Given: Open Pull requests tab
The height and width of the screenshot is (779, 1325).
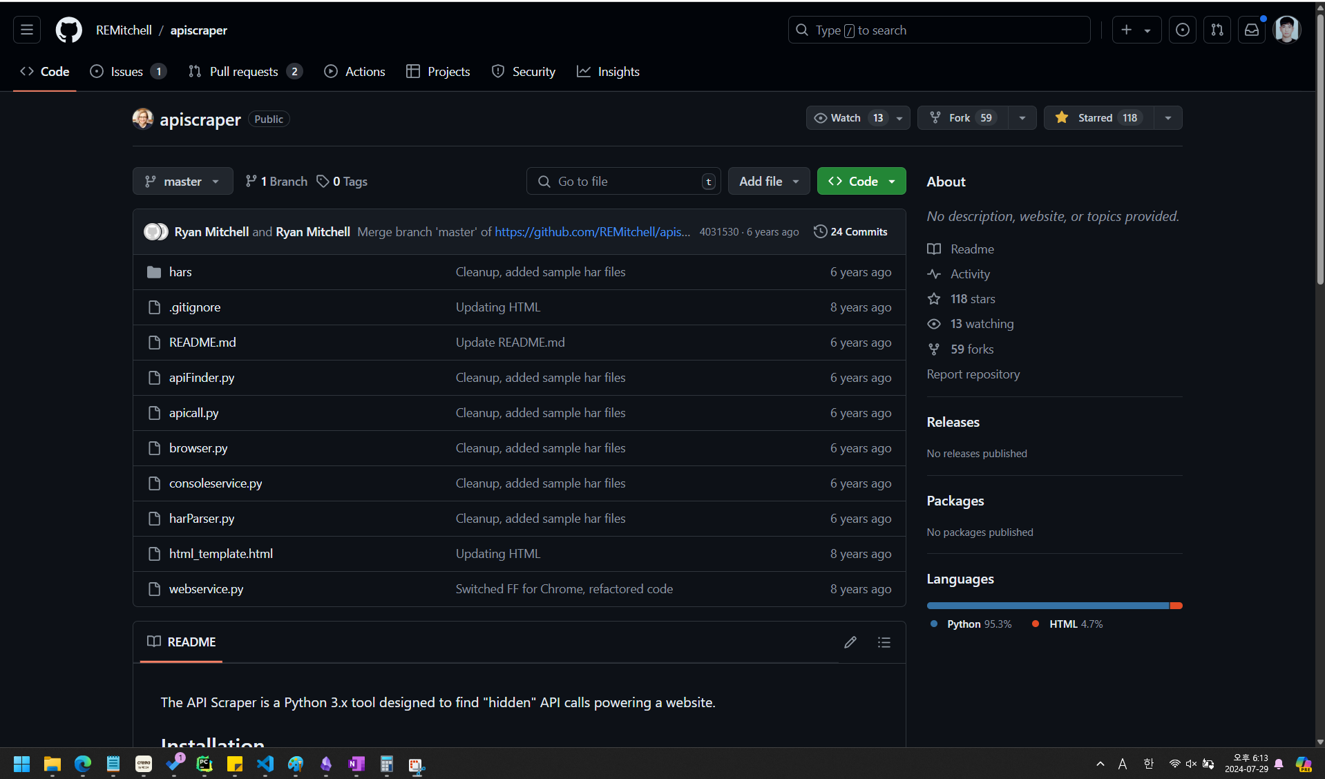Looking at the screenshot, I should (245, 72).
